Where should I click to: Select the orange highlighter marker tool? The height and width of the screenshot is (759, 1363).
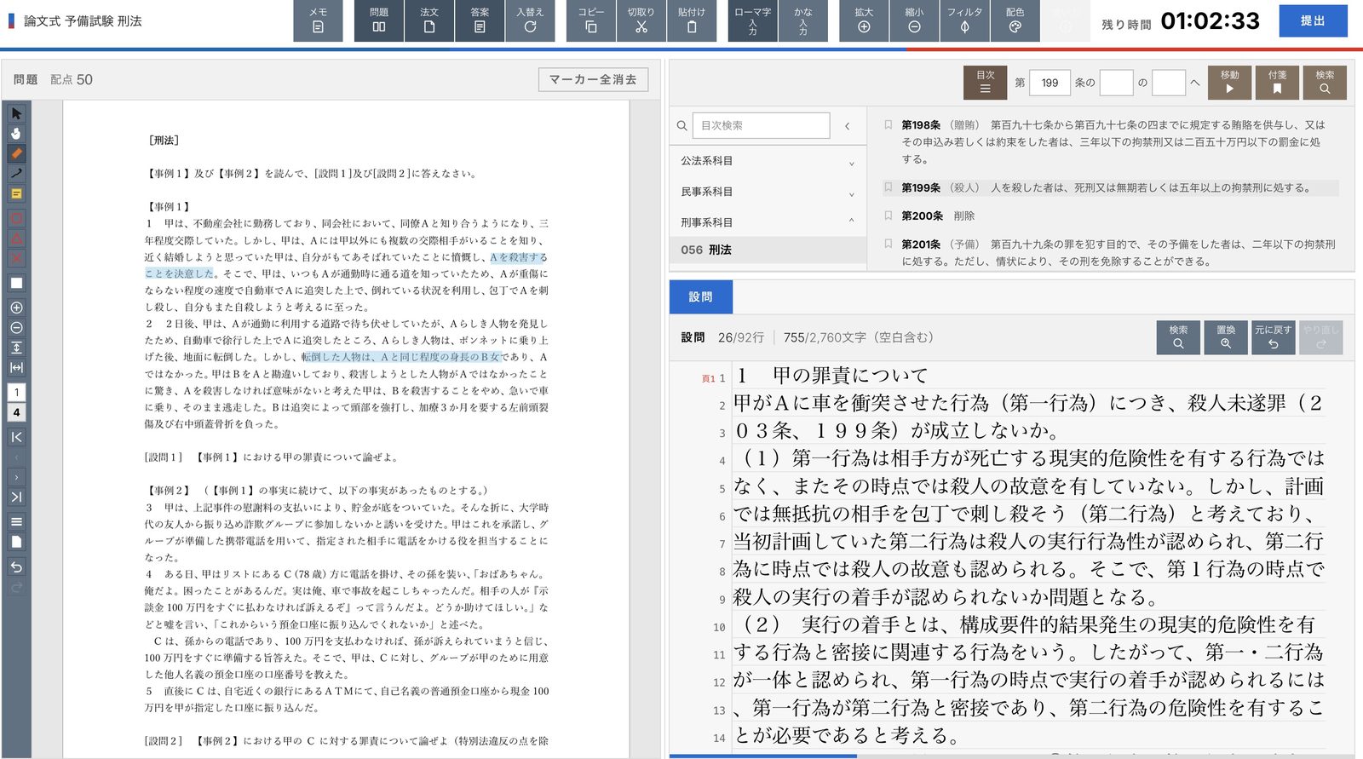(16, 153)
